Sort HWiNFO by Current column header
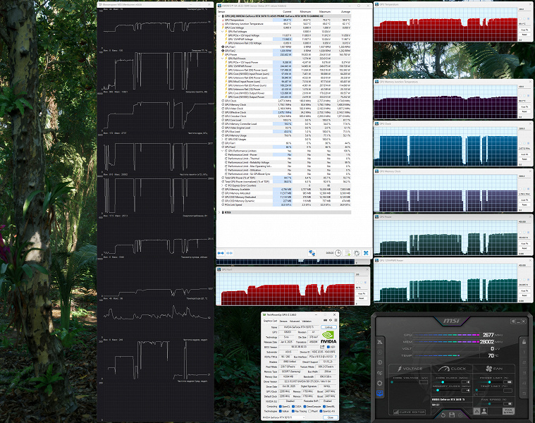Image resolution: width=535 pixels, height=423 pixels. 288,11
